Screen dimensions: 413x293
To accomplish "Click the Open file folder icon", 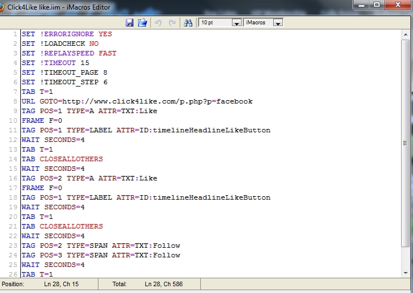I will tap(143, 23).
